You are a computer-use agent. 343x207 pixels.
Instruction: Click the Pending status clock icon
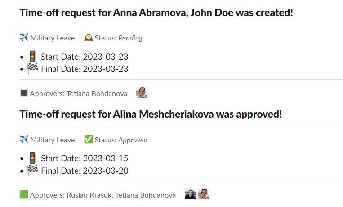pos(89,38)
